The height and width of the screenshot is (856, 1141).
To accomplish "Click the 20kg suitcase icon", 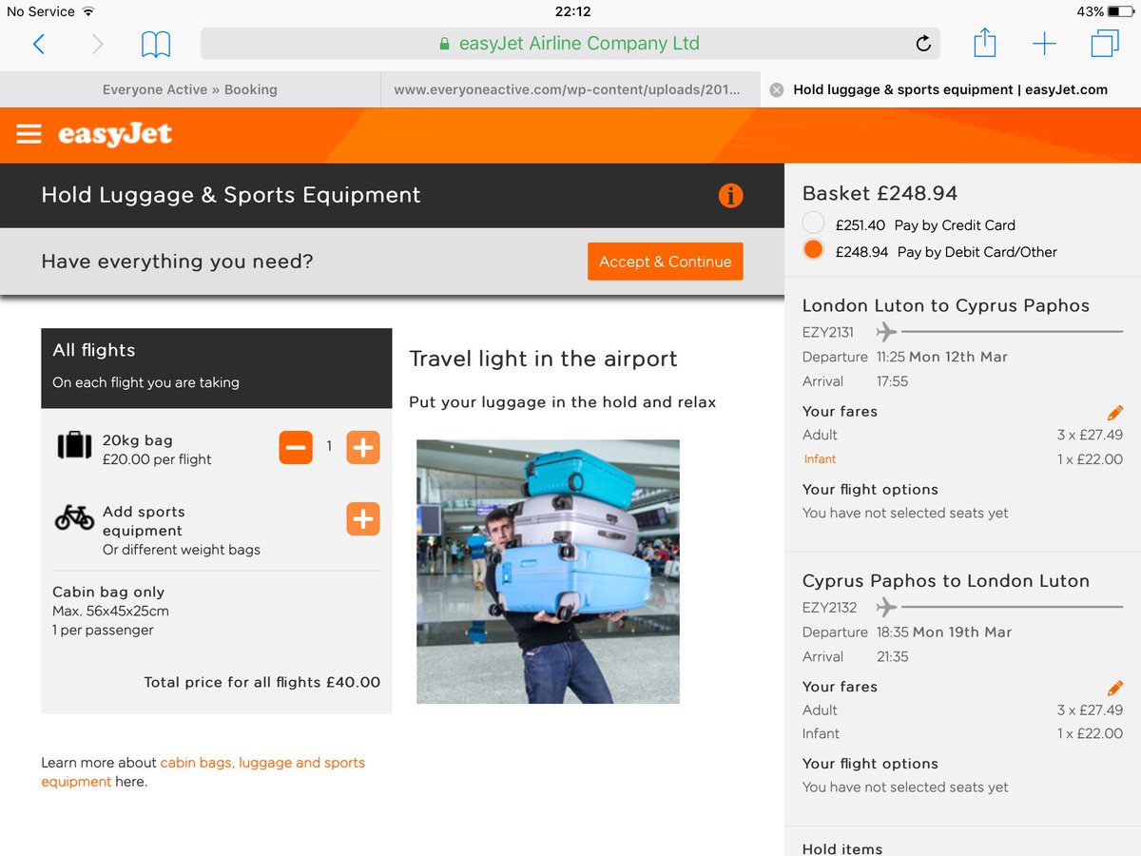I will click(74, 445).
